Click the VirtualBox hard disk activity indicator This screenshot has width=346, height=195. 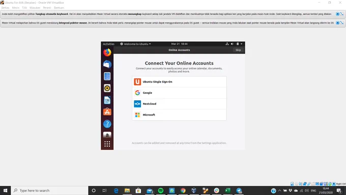coord(292,184)
